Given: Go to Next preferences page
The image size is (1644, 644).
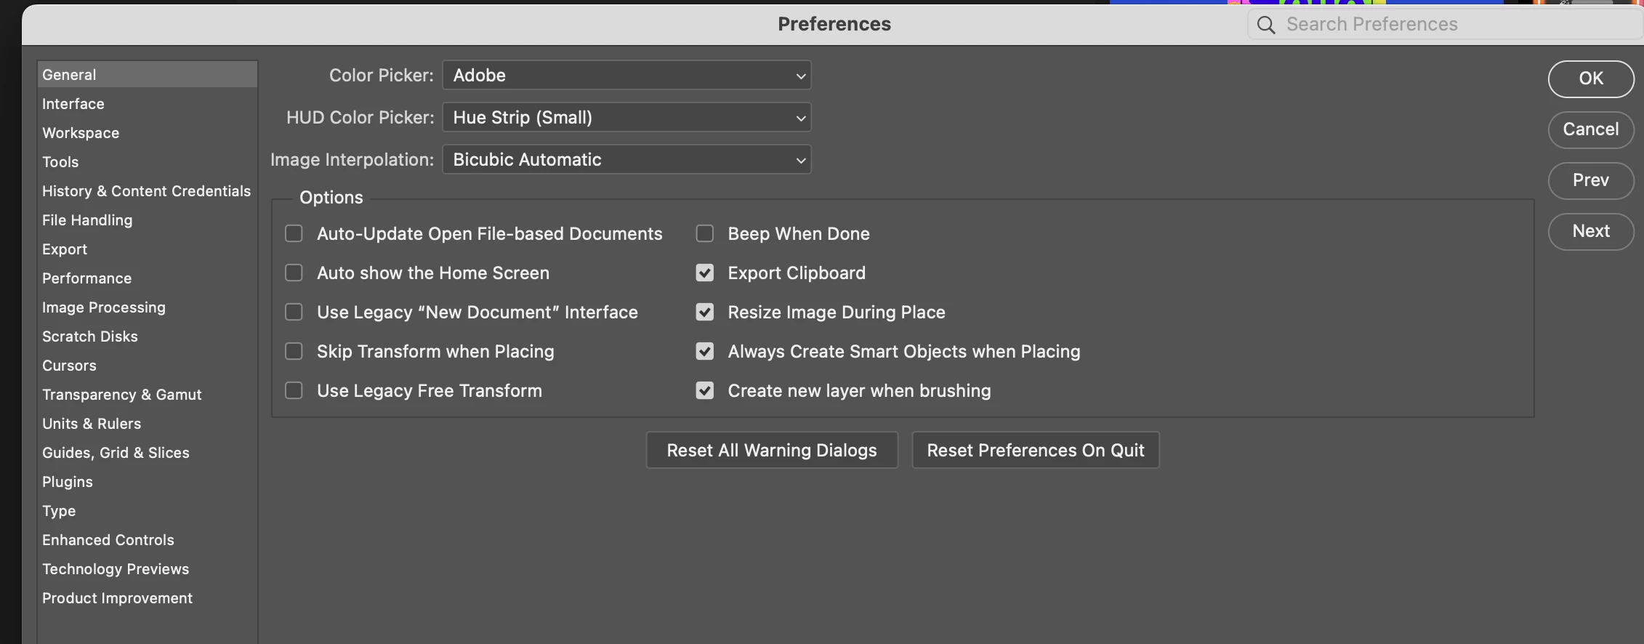Looking at the screenshot, I should click(x=1590, y=231).
